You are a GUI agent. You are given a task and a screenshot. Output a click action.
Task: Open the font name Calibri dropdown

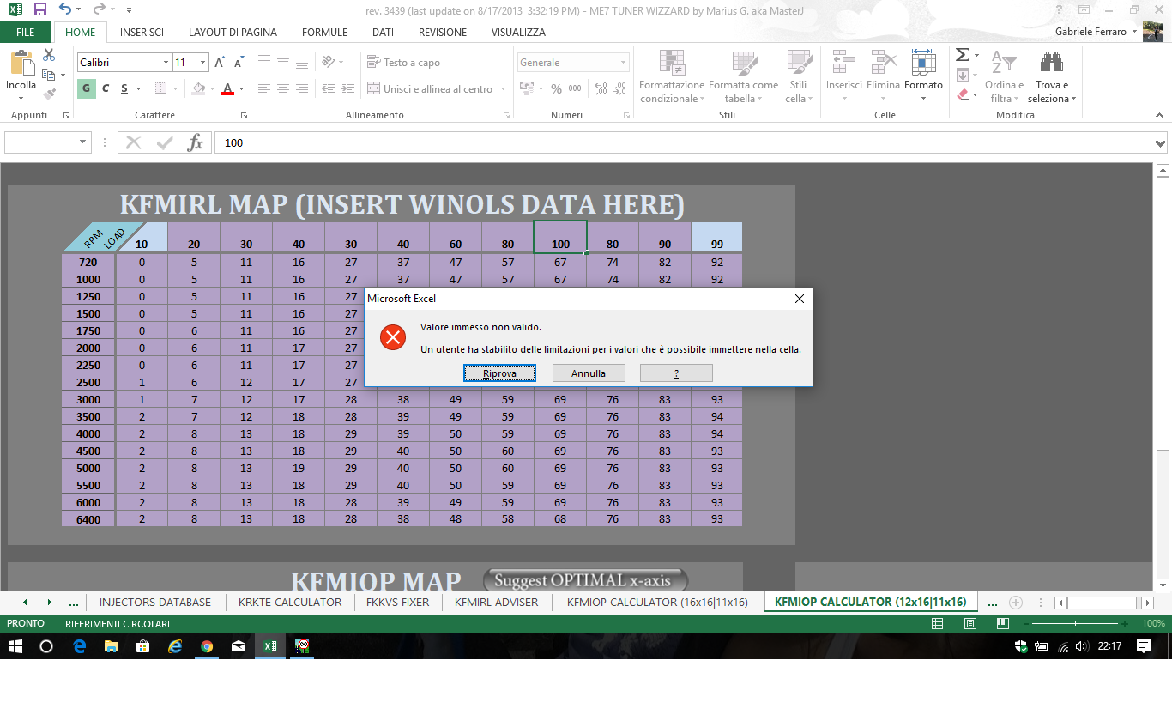166,63
